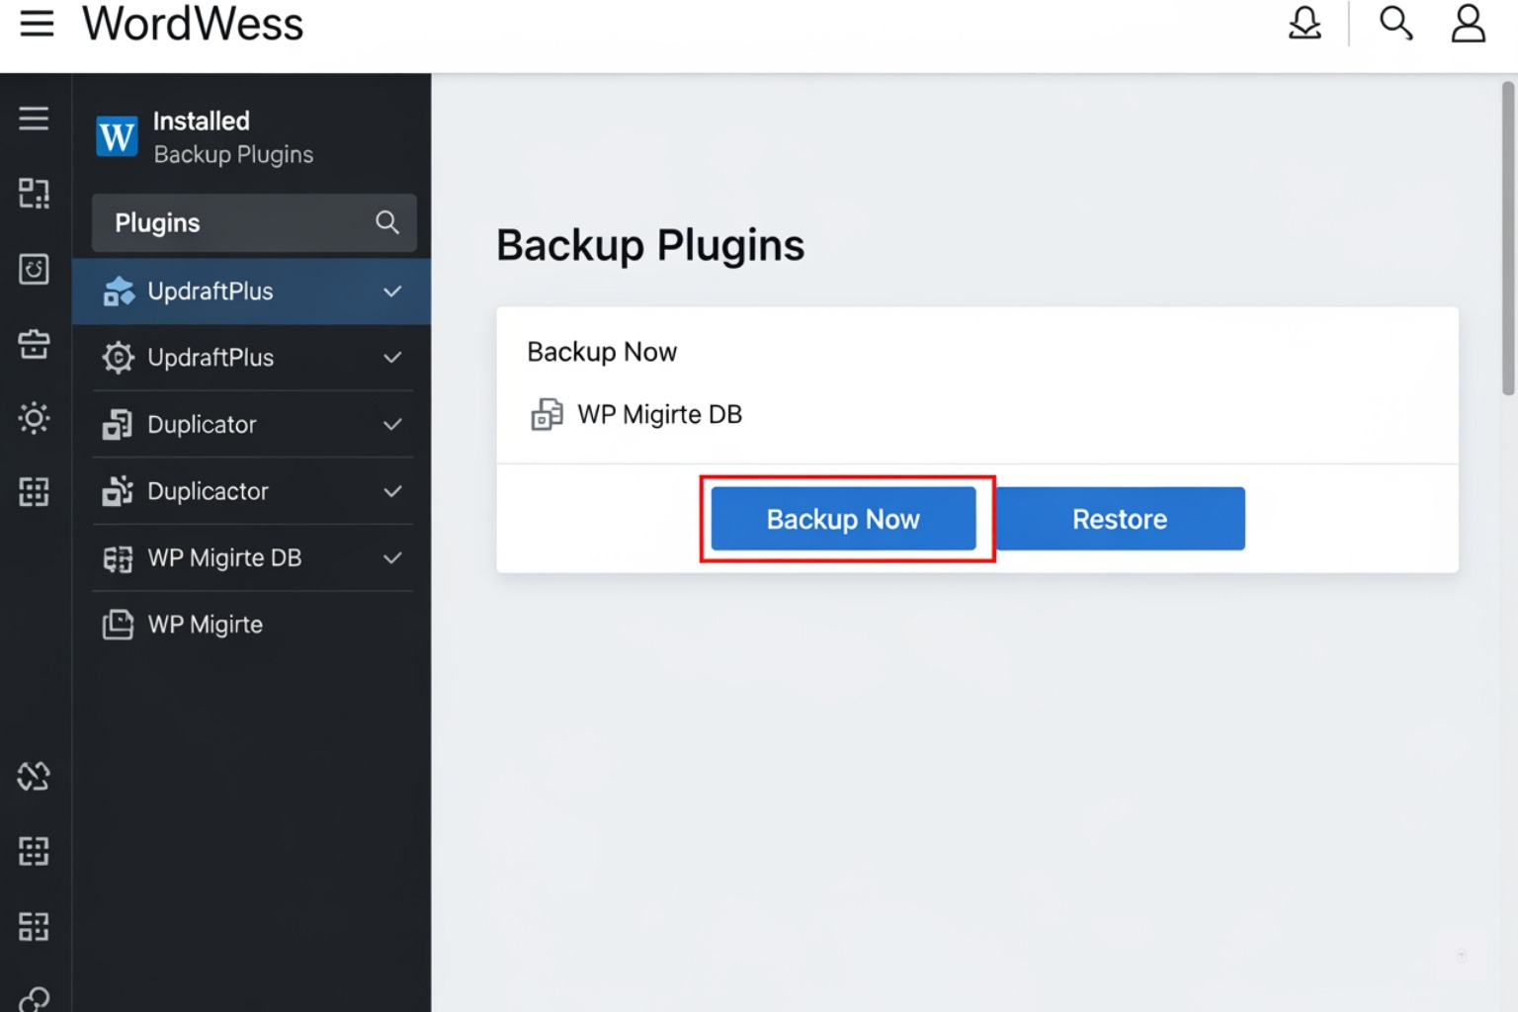1518x1012 pixels.
Task: Open the hamburger menu beside the WordWess title
Action: pyautogui.click(x=37, y=23)
